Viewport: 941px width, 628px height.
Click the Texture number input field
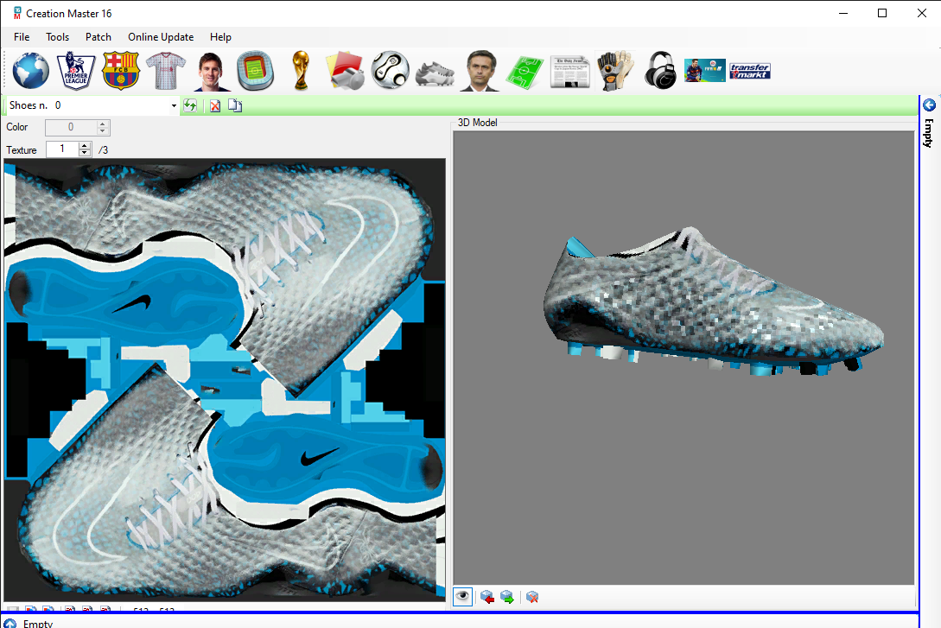[x=62, y=149]
